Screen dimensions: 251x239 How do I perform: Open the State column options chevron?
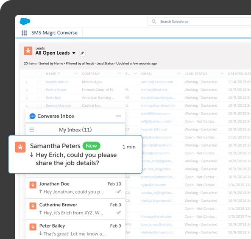[135, 74]
